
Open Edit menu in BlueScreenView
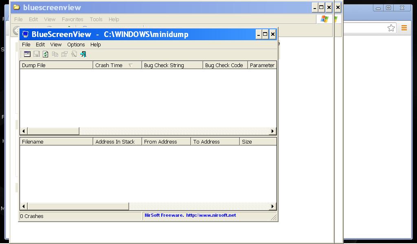40,45
